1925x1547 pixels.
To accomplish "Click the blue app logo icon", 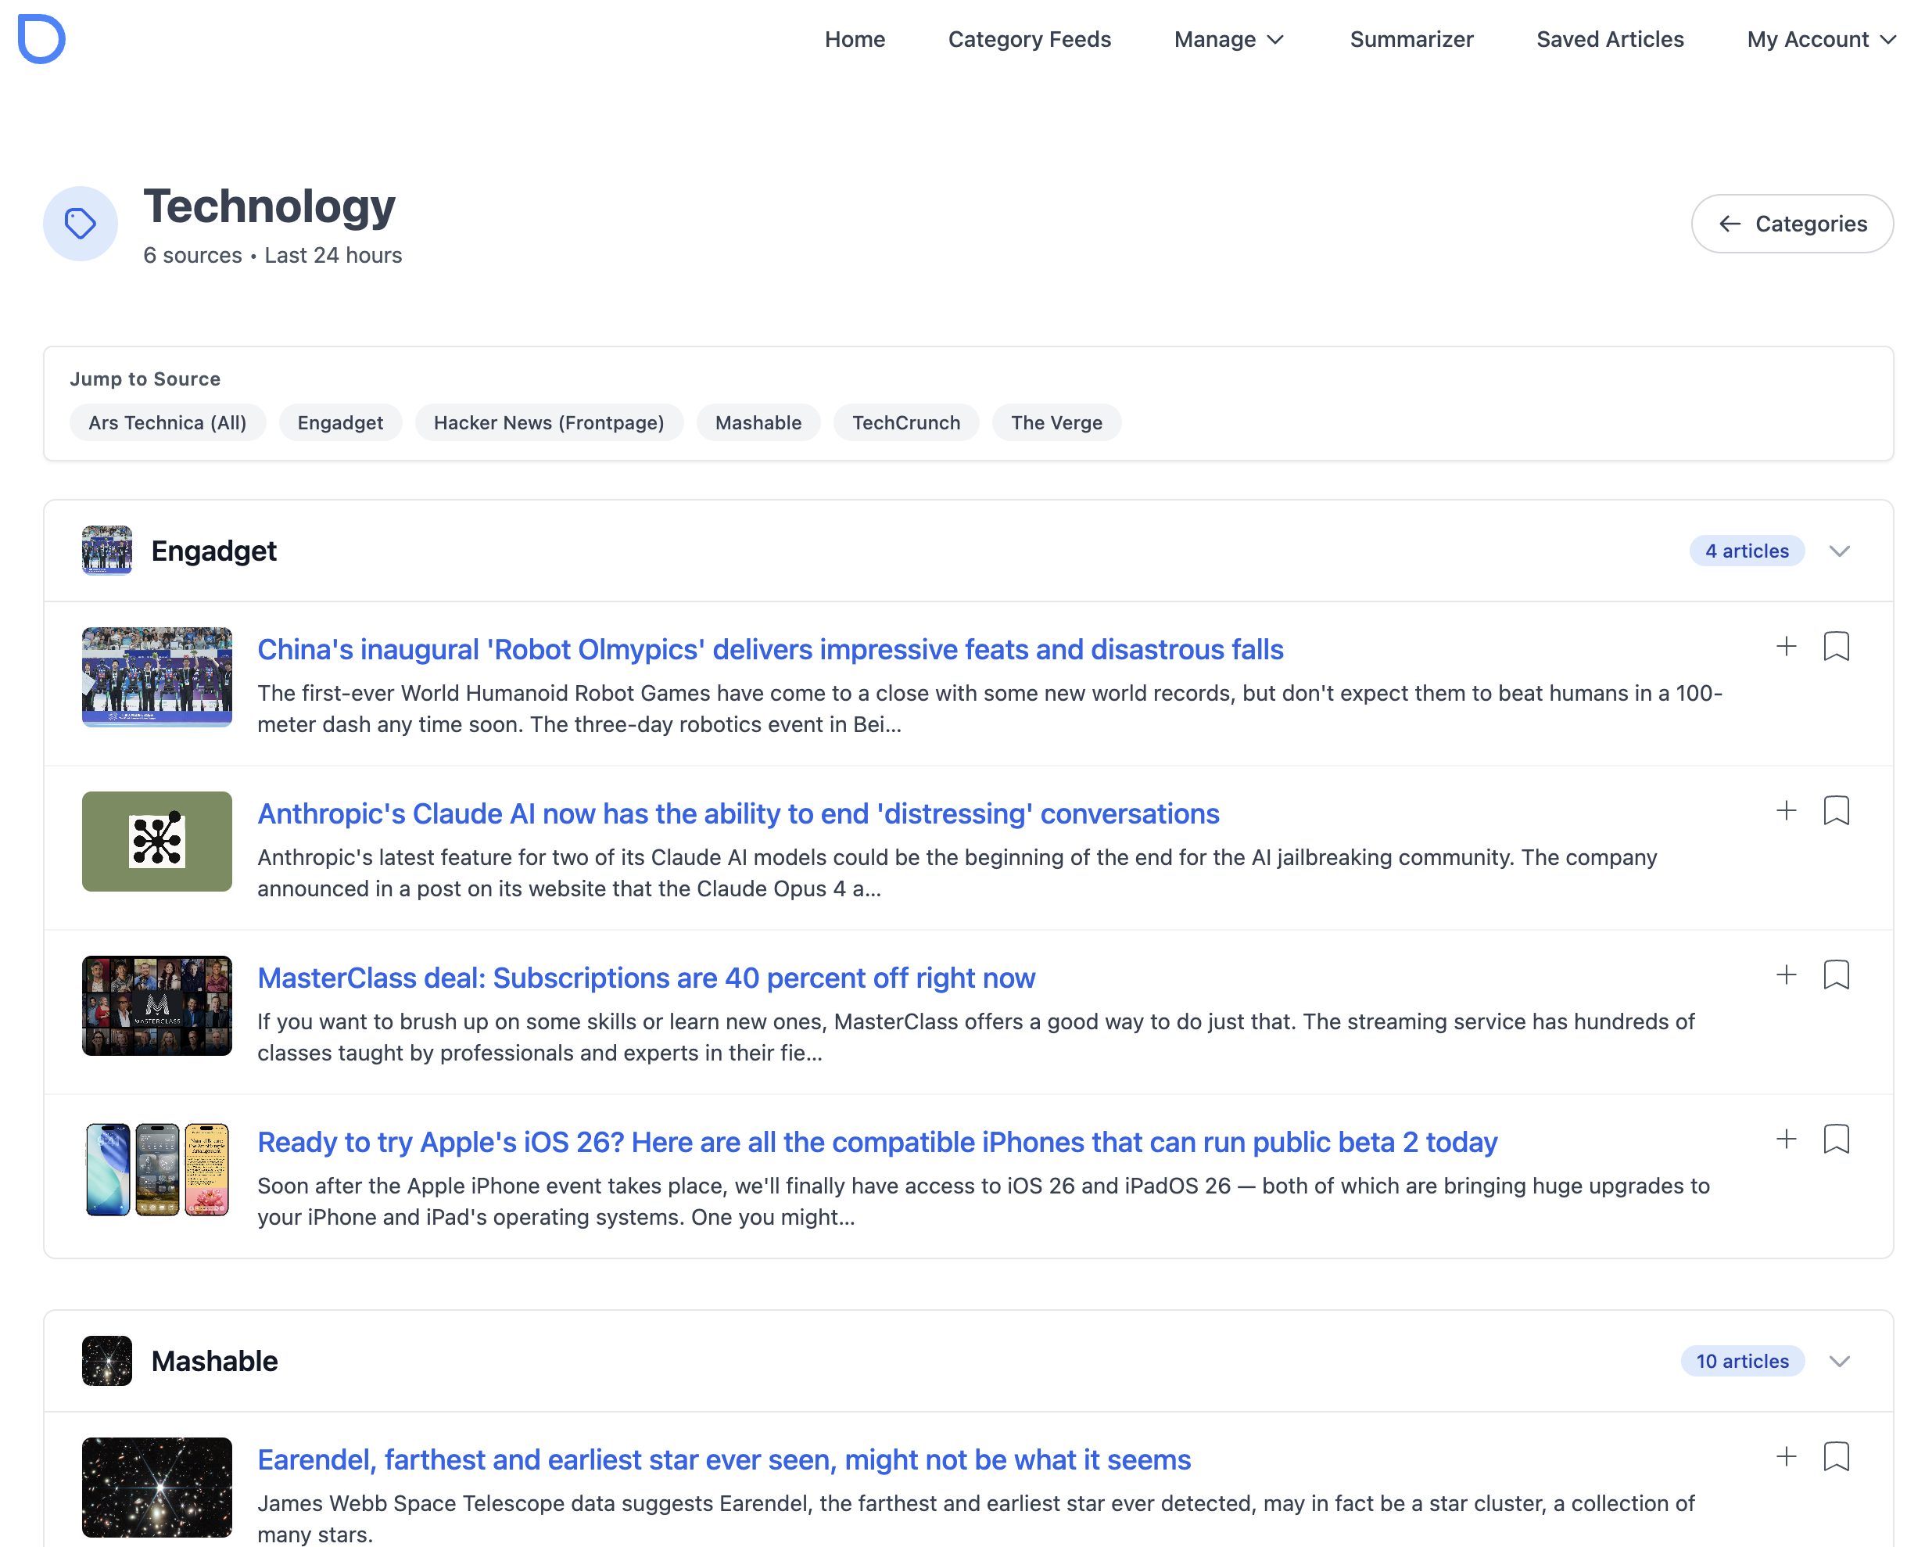I will [x=41, y=39].
